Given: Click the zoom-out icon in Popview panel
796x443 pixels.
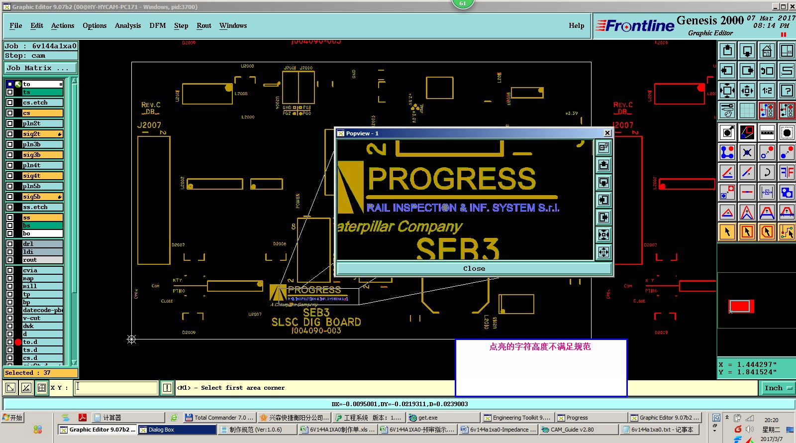Looking at the screenshot, I should [603, 235].
